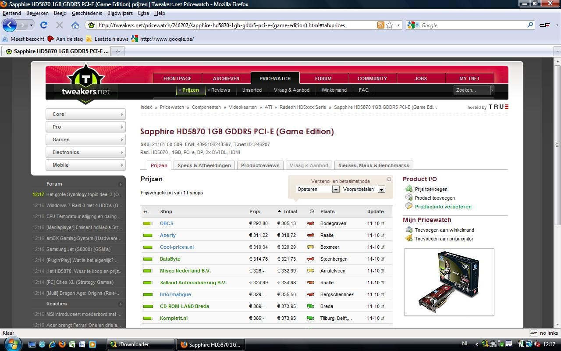Open the COMMUNITY navigation tab
561x351 pixels.
point(372,79)
